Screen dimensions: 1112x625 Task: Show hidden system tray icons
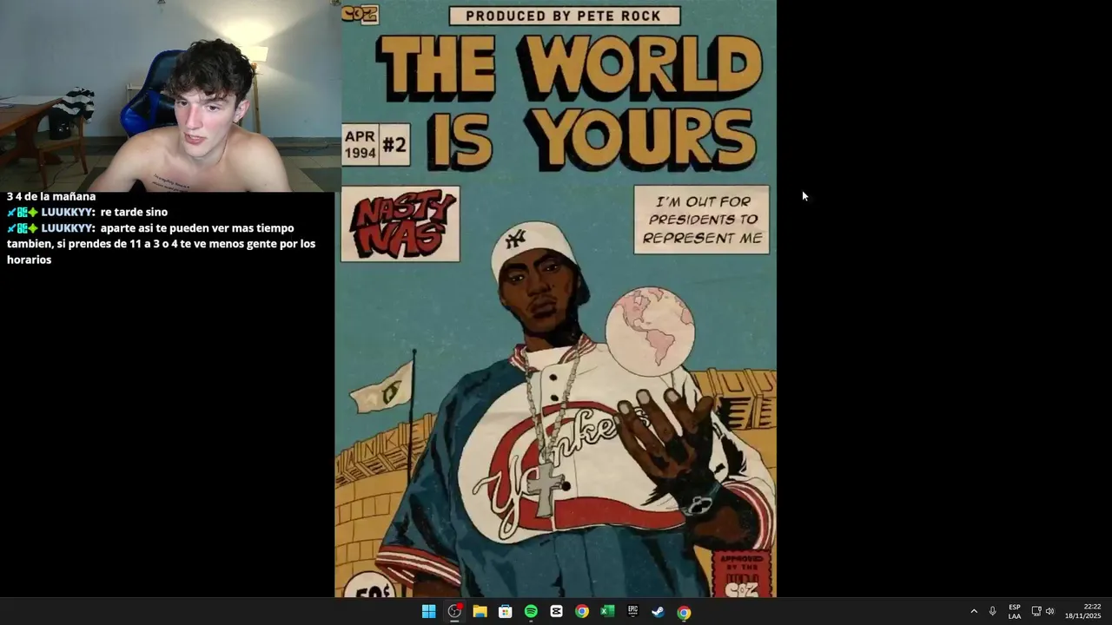tap(974, 612)
